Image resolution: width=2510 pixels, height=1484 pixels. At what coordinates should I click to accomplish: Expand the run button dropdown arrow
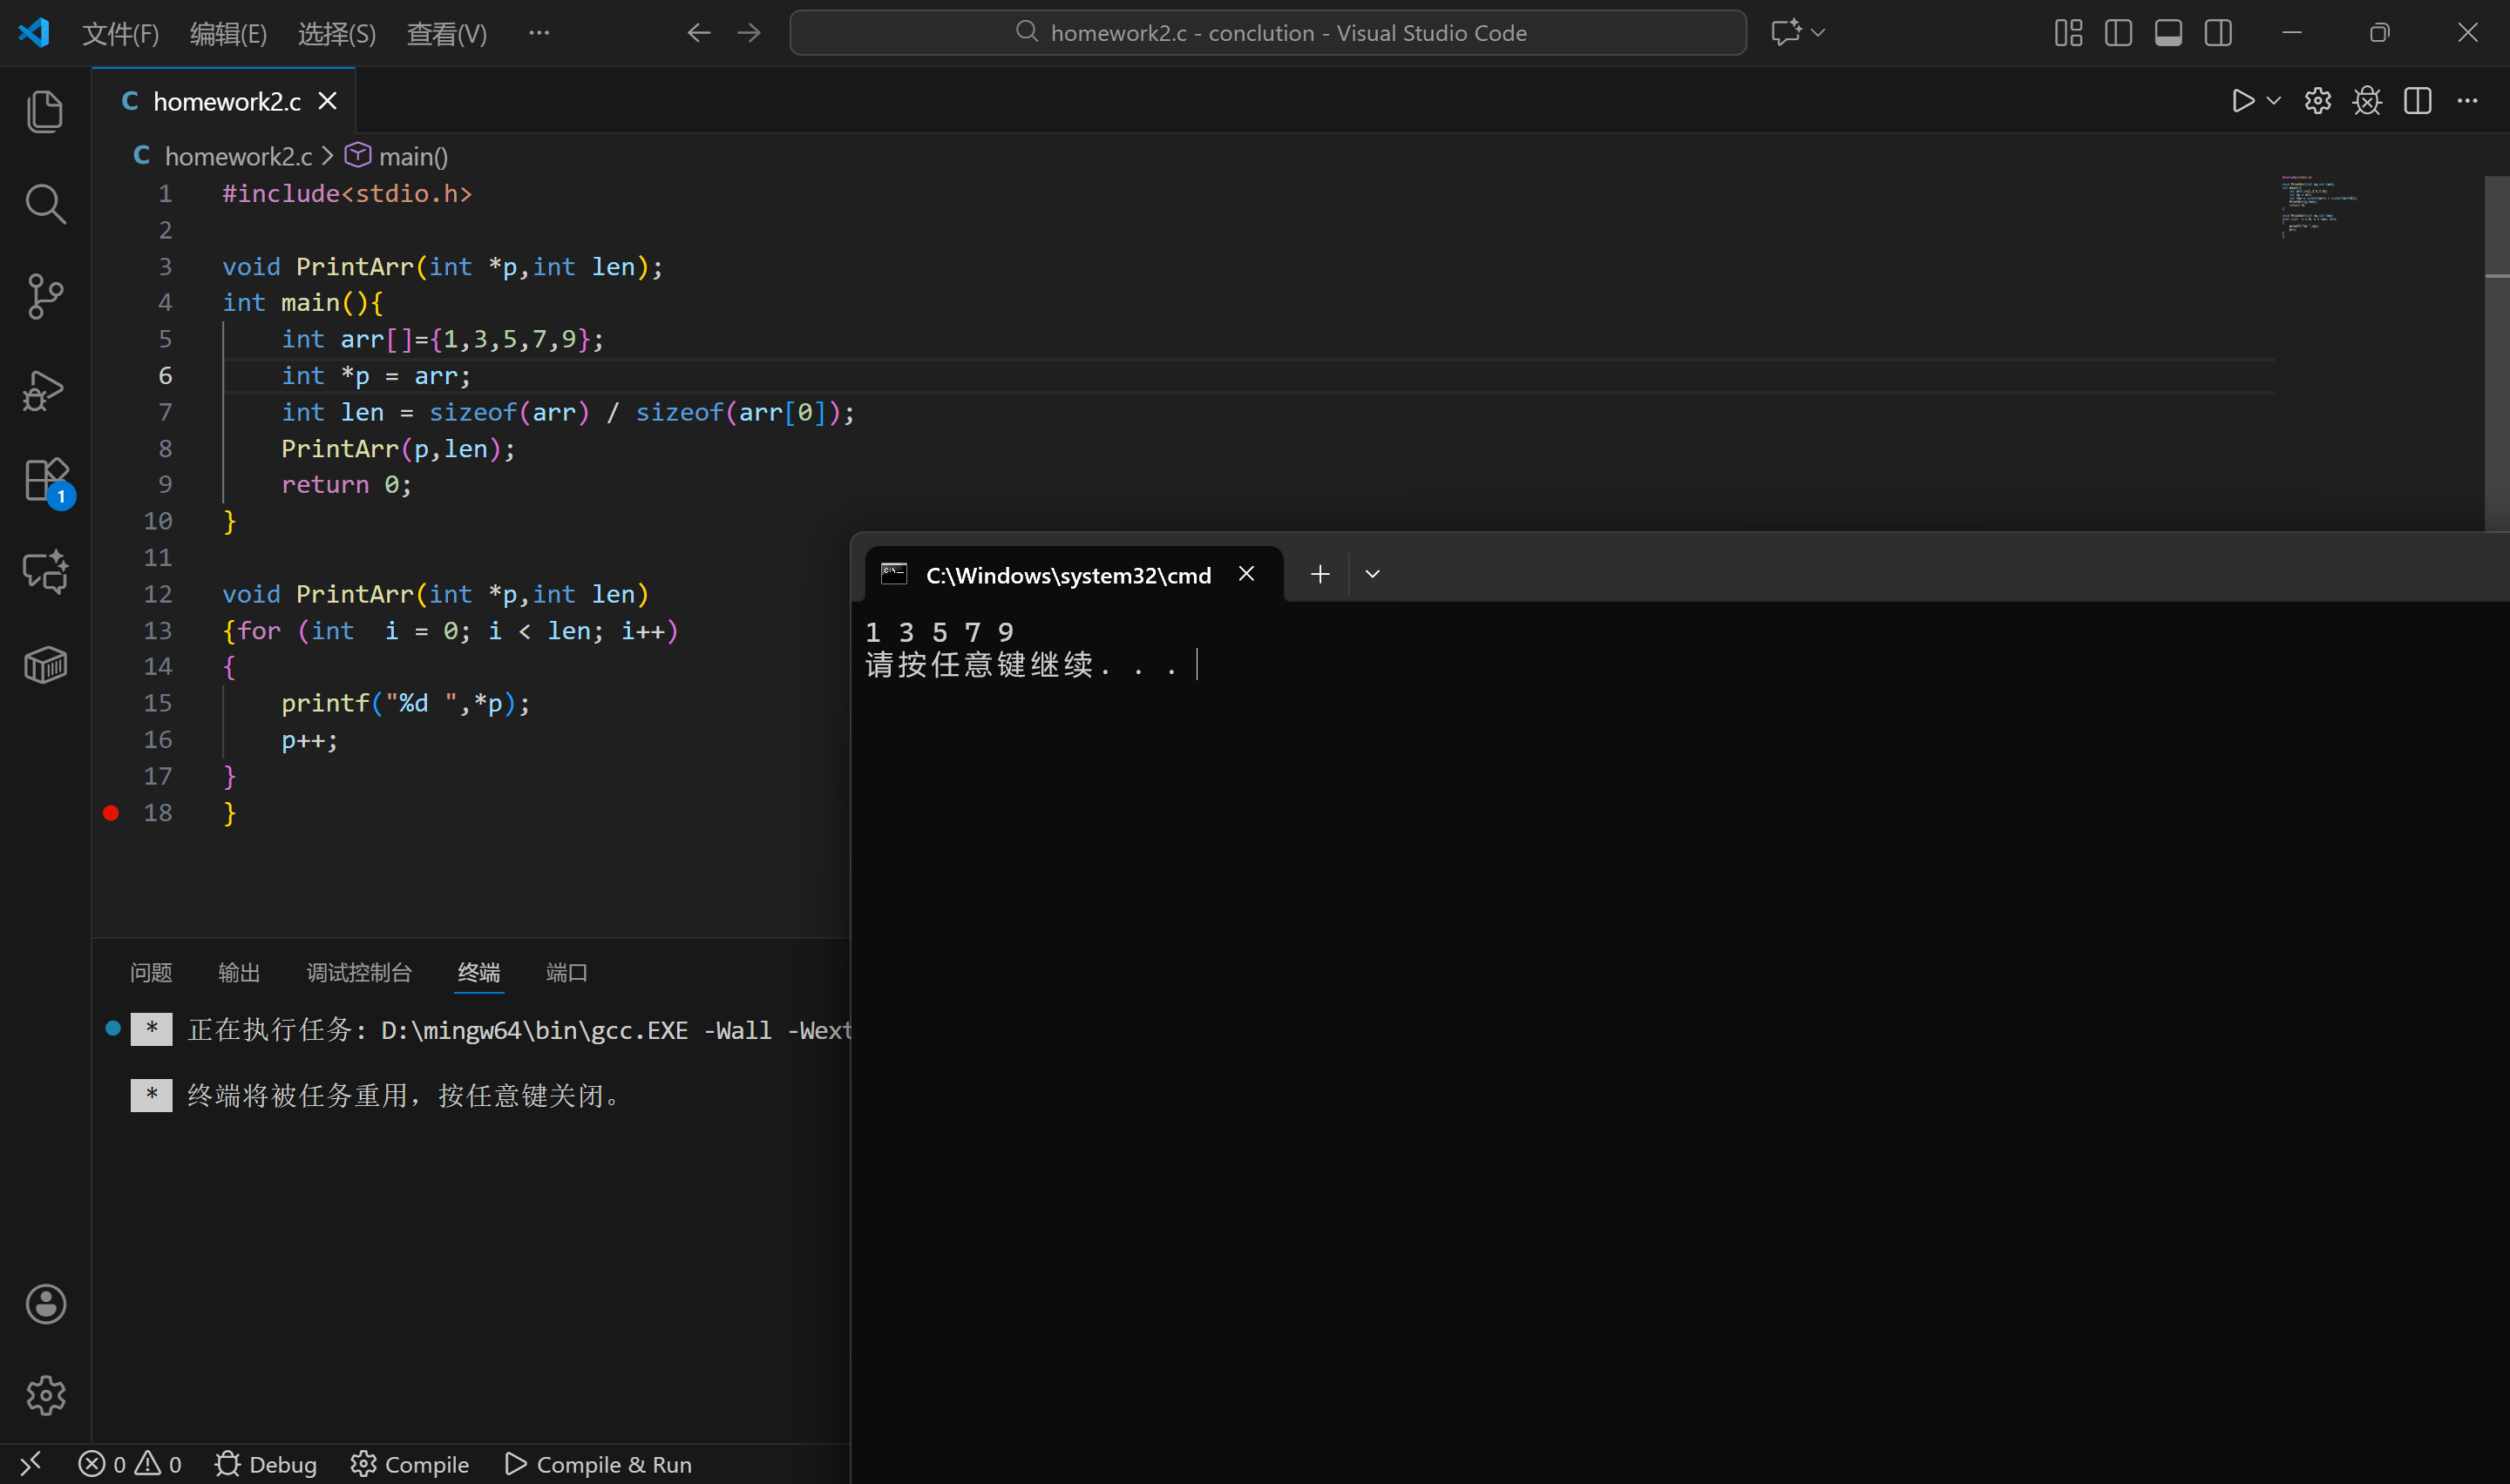pyautogui.click(x=2274, y=101)
